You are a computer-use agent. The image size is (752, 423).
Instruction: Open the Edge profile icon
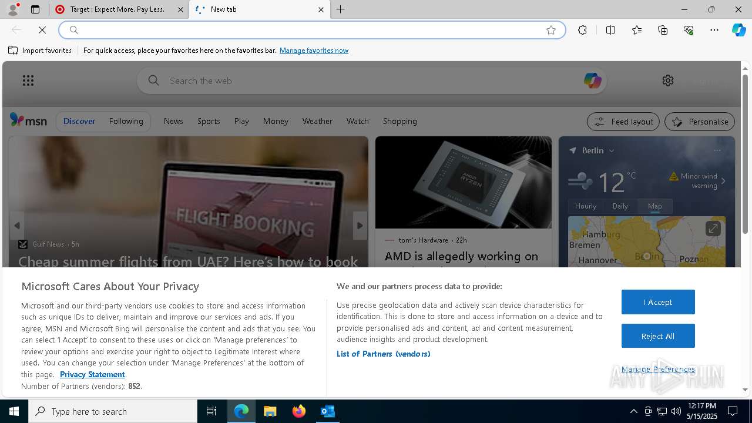12,9
